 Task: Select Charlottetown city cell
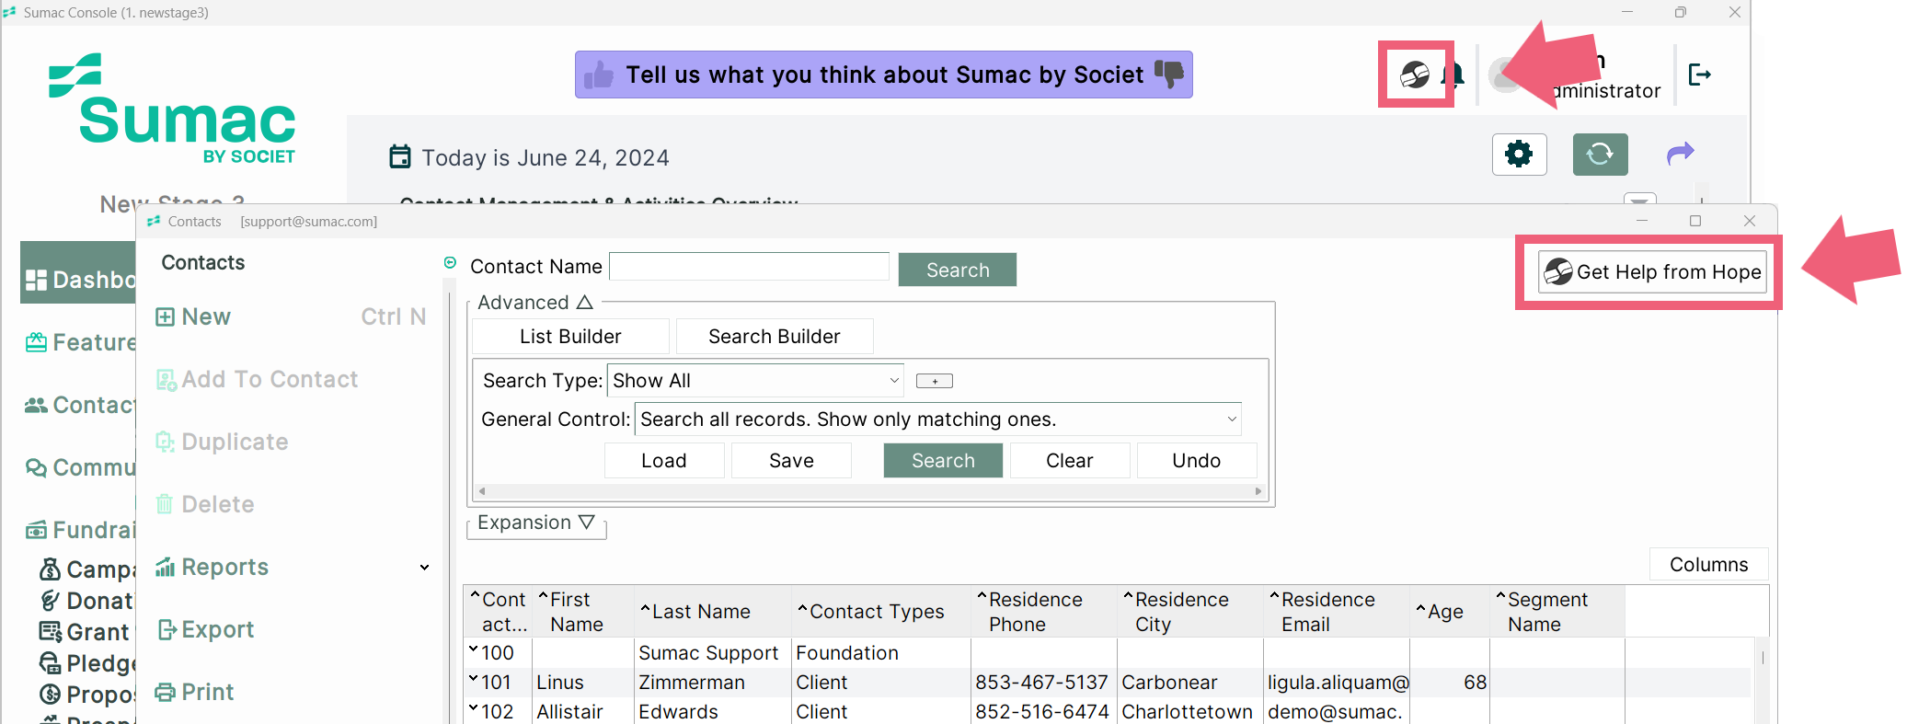click(1190, 712)
